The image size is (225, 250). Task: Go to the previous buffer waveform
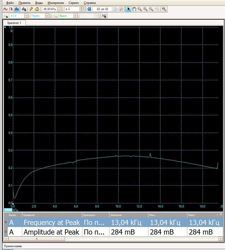coord(89,9)
